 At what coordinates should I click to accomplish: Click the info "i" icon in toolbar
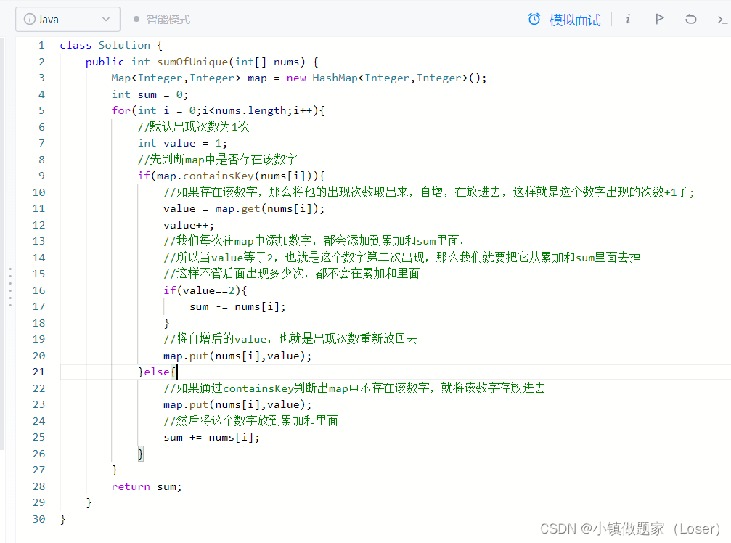[x=627, y=20]
